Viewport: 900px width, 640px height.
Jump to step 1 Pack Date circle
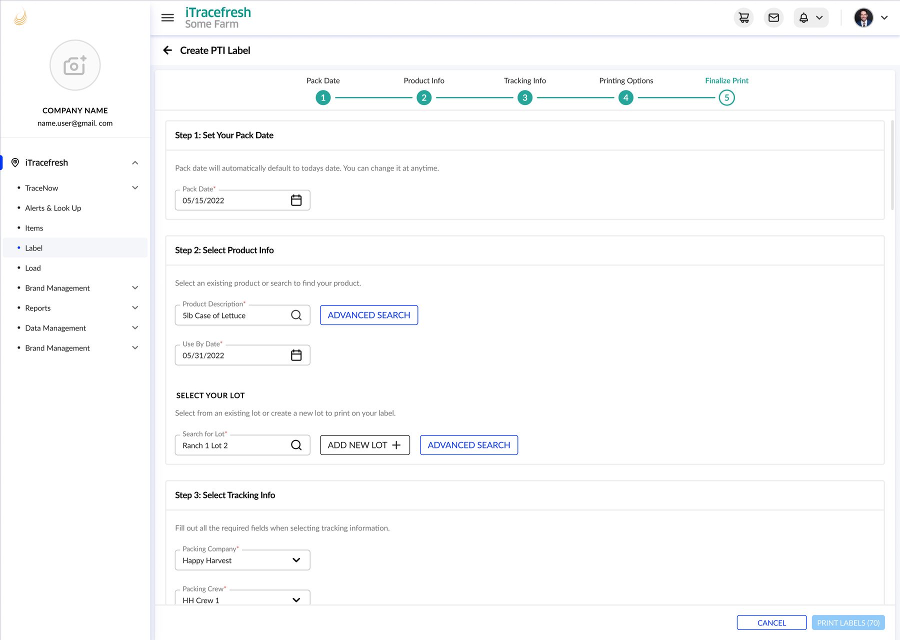[x=323, y=98]
